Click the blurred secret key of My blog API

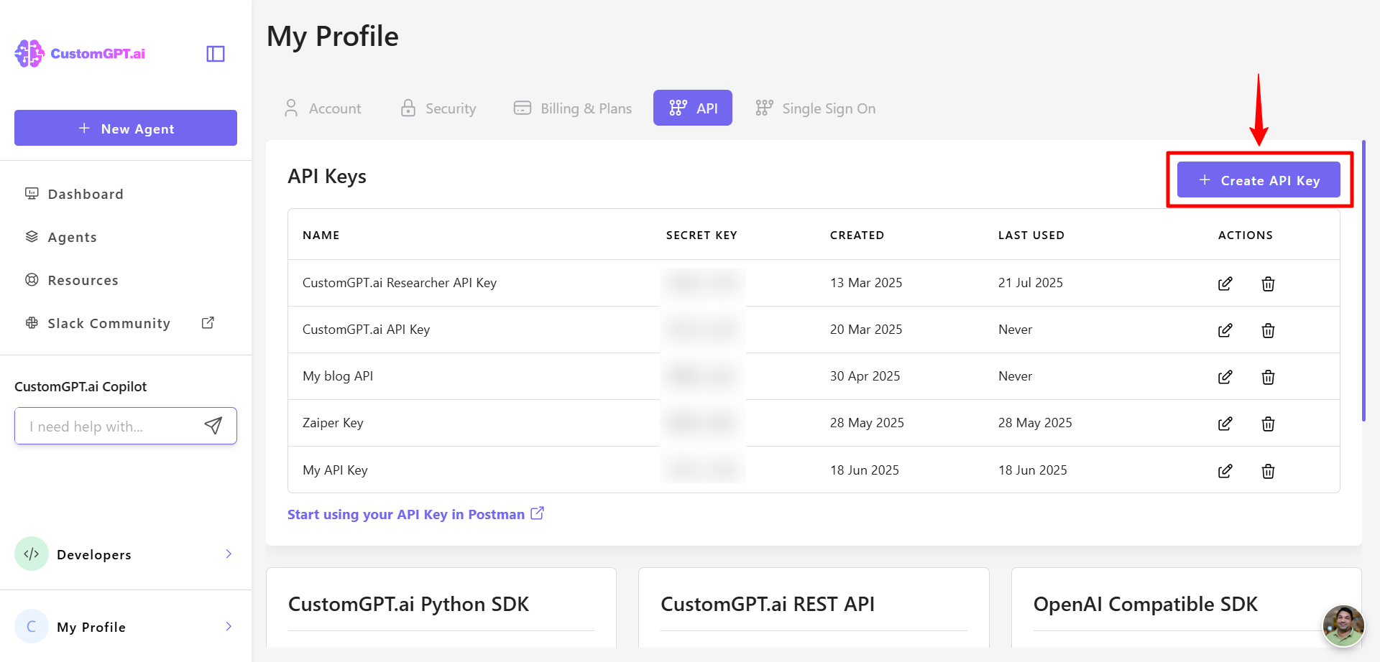tap(703, 376)
